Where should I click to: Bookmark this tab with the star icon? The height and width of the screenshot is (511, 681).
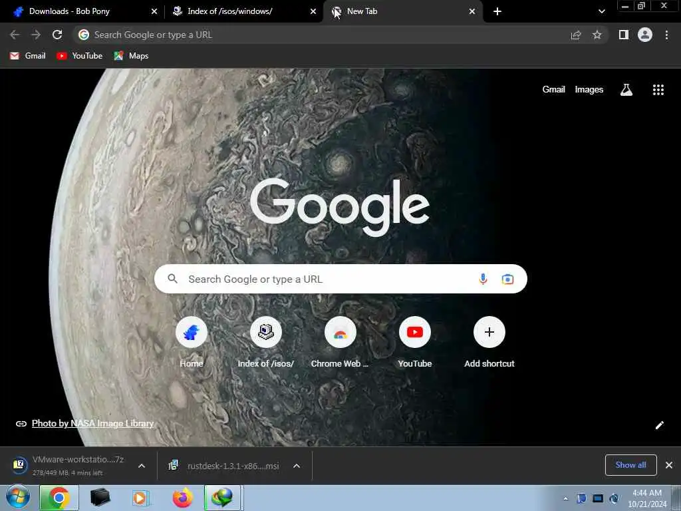click(597, 35)
